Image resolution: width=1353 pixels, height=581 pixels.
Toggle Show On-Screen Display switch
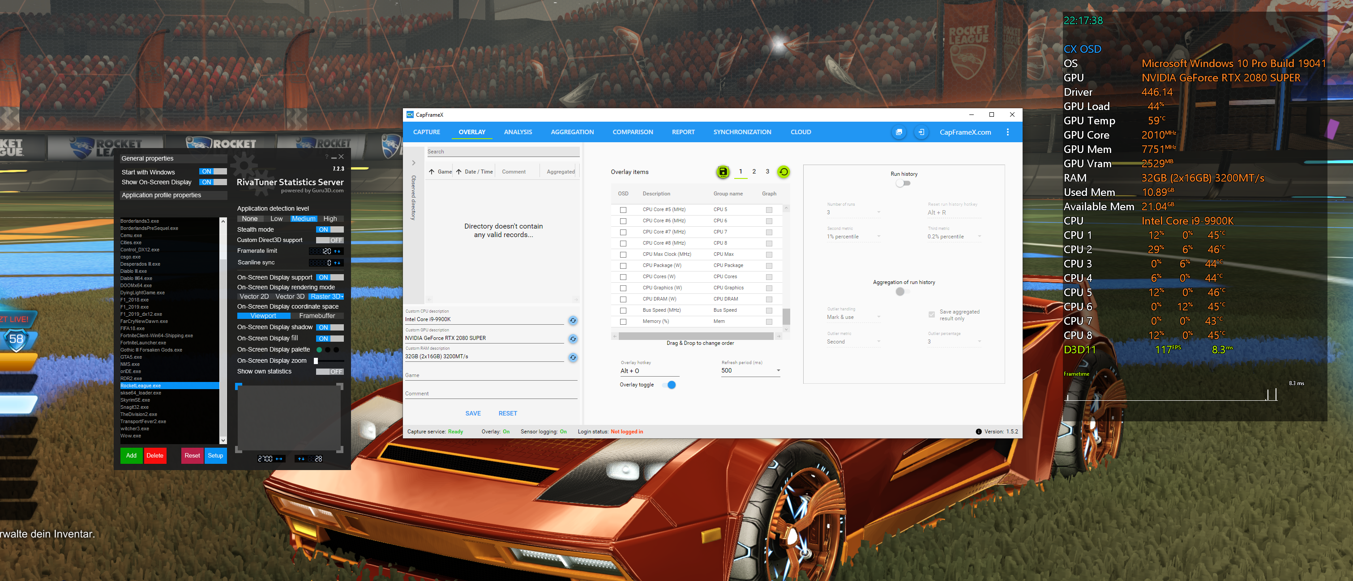[x=213, y=182]
